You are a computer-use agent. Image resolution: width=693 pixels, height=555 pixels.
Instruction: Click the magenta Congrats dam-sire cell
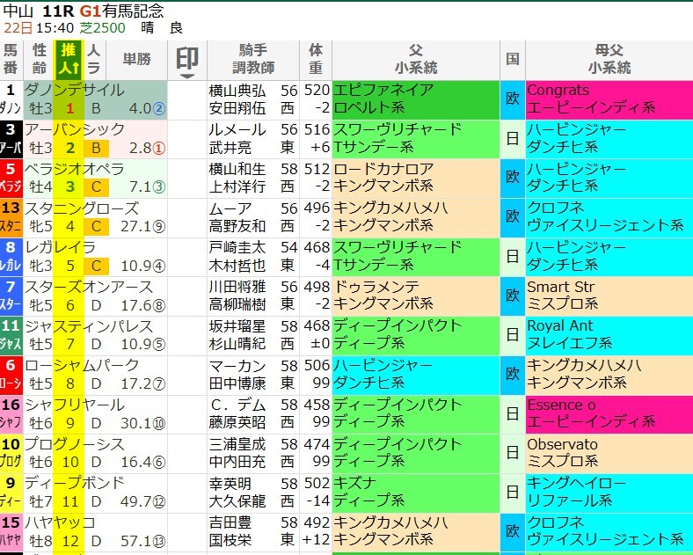coord(558,90)
